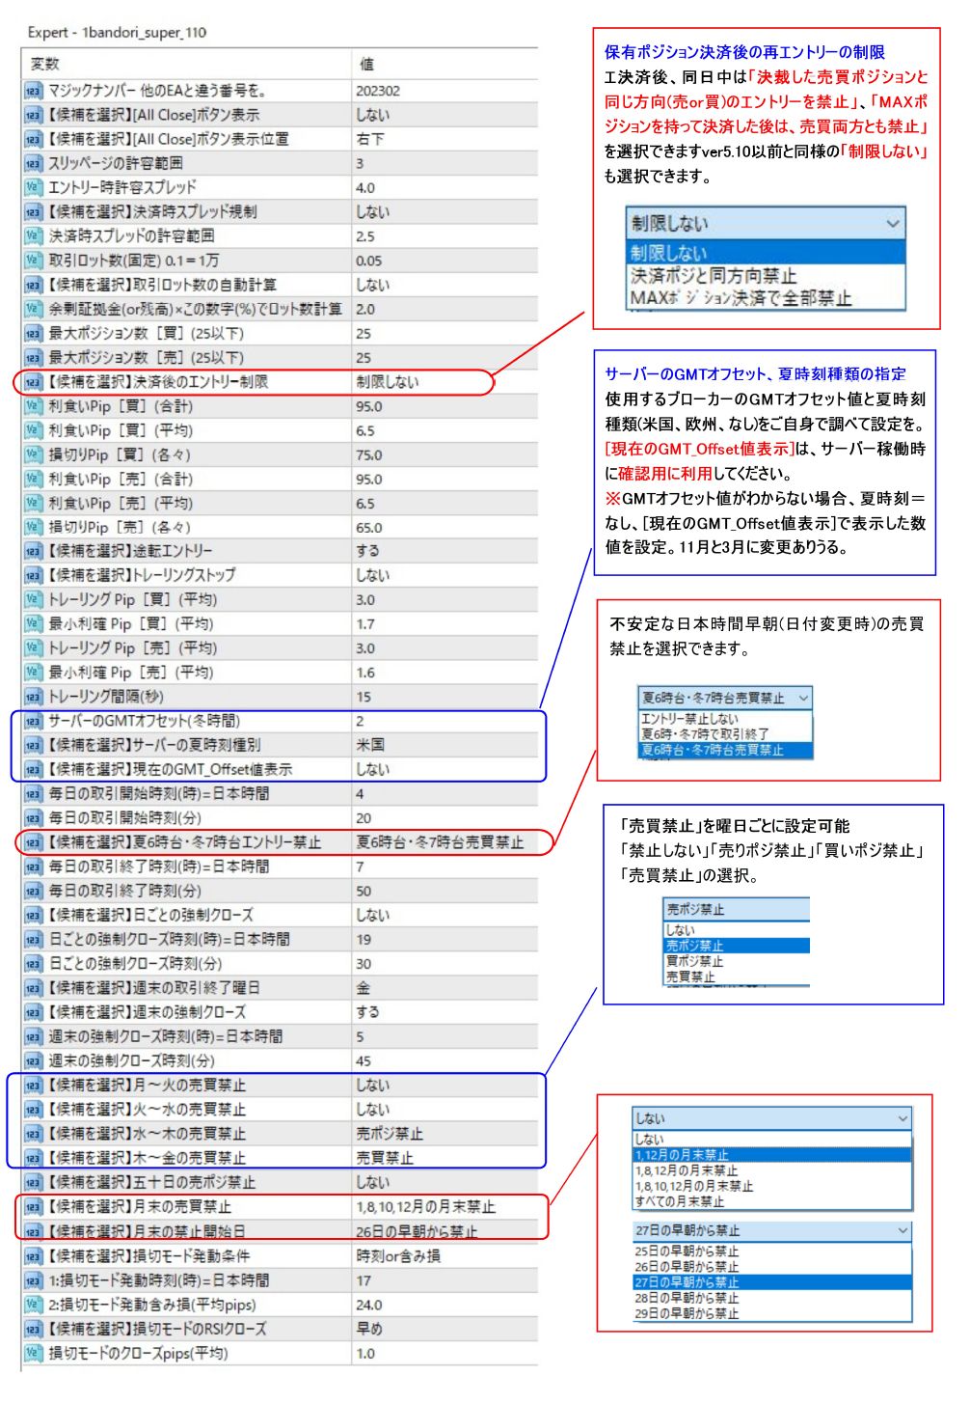Click 売ポジ禁止 value in 水～木の売買禁止 row
The height and width of the screenshot is (1403, 970).
[389, 1134]
